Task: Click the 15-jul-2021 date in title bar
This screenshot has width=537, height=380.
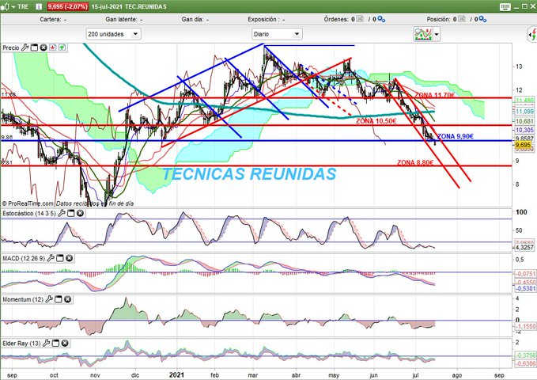Action: 107,6
